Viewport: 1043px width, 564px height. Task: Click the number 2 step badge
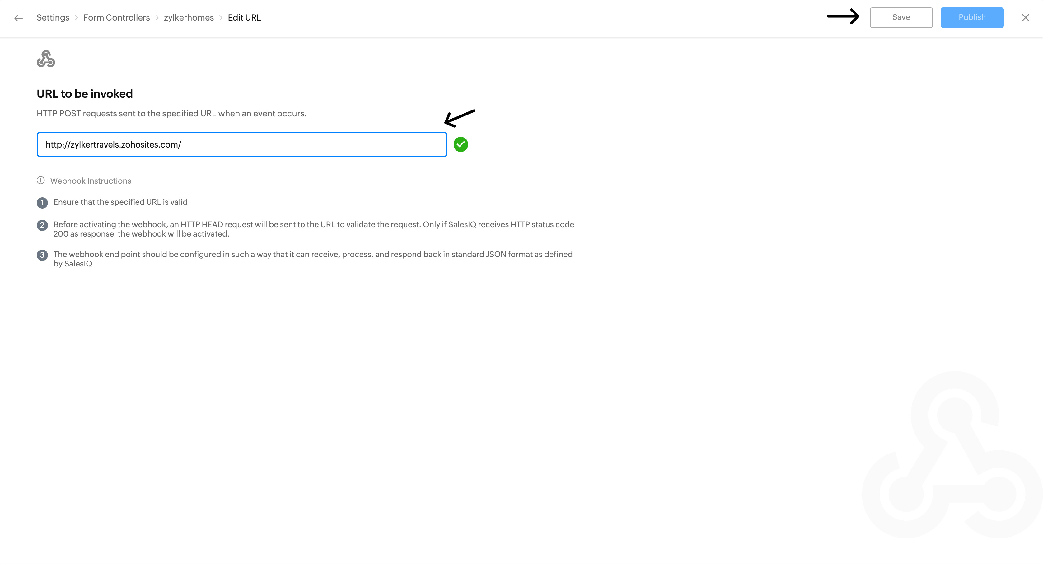(42, 225)
